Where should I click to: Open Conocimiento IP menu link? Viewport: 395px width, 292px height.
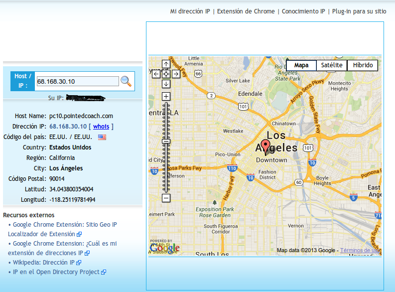pos(303,11)
